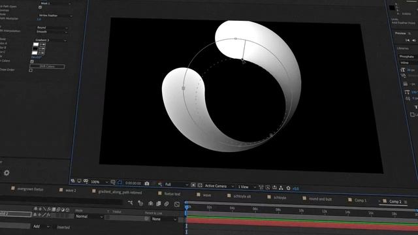Open the Gradient 3 dropdown

tap(51, 40)
